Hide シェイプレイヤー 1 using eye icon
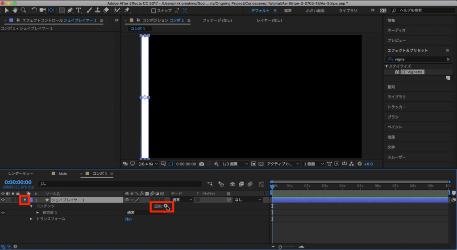 3,200
